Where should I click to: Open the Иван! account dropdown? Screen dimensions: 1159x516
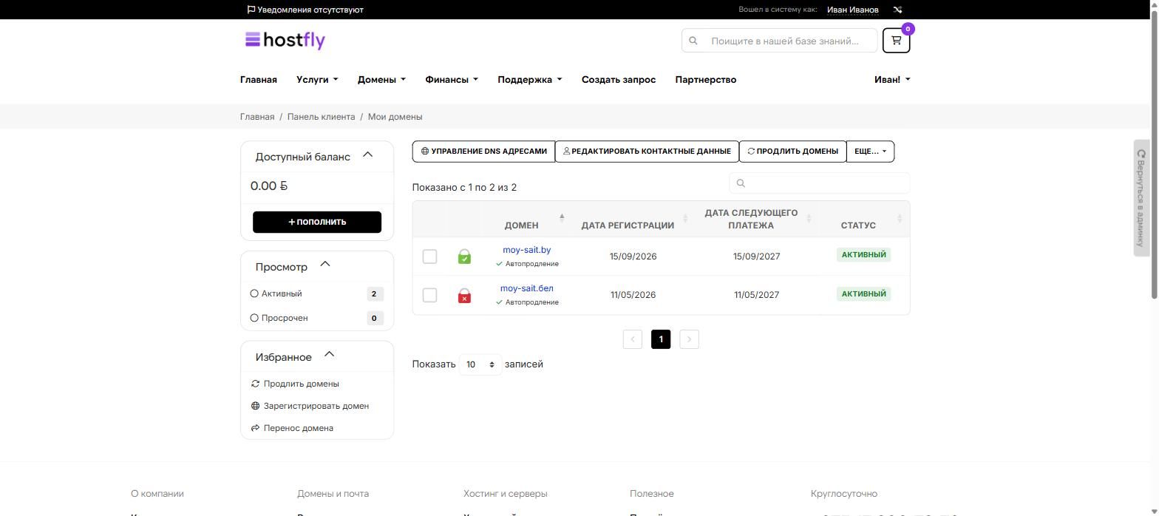coord(892,80)
